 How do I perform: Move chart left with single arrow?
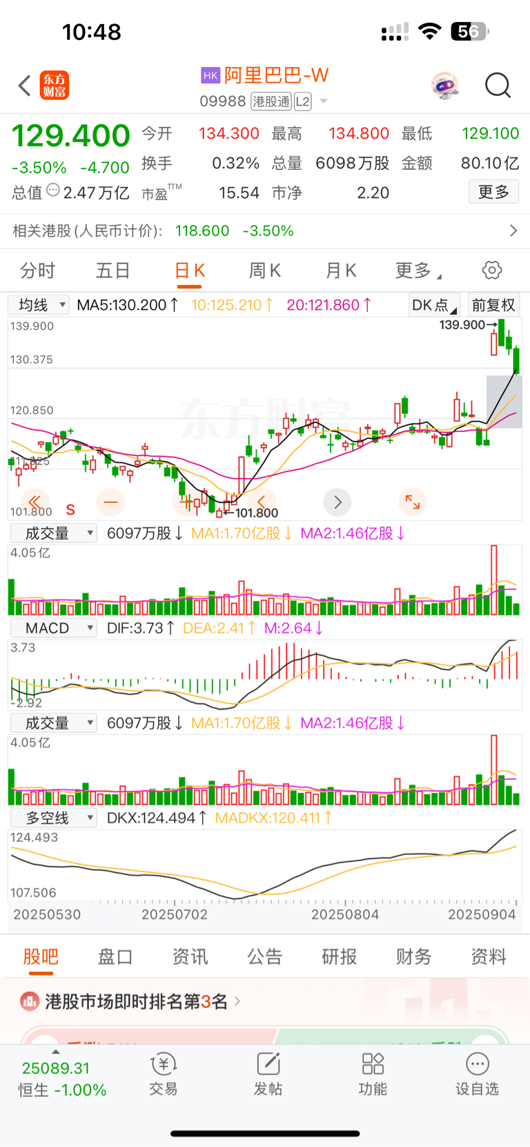tap(262, 502)
